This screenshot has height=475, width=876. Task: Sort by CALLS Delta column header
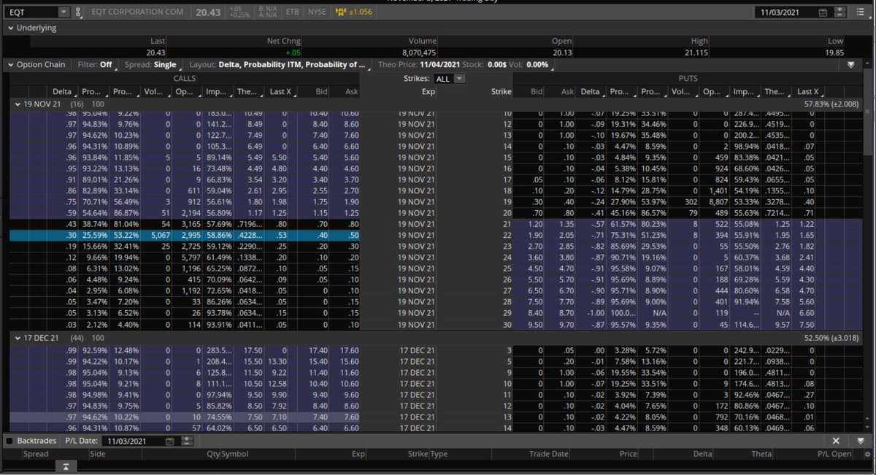click(x=62, y=92)
